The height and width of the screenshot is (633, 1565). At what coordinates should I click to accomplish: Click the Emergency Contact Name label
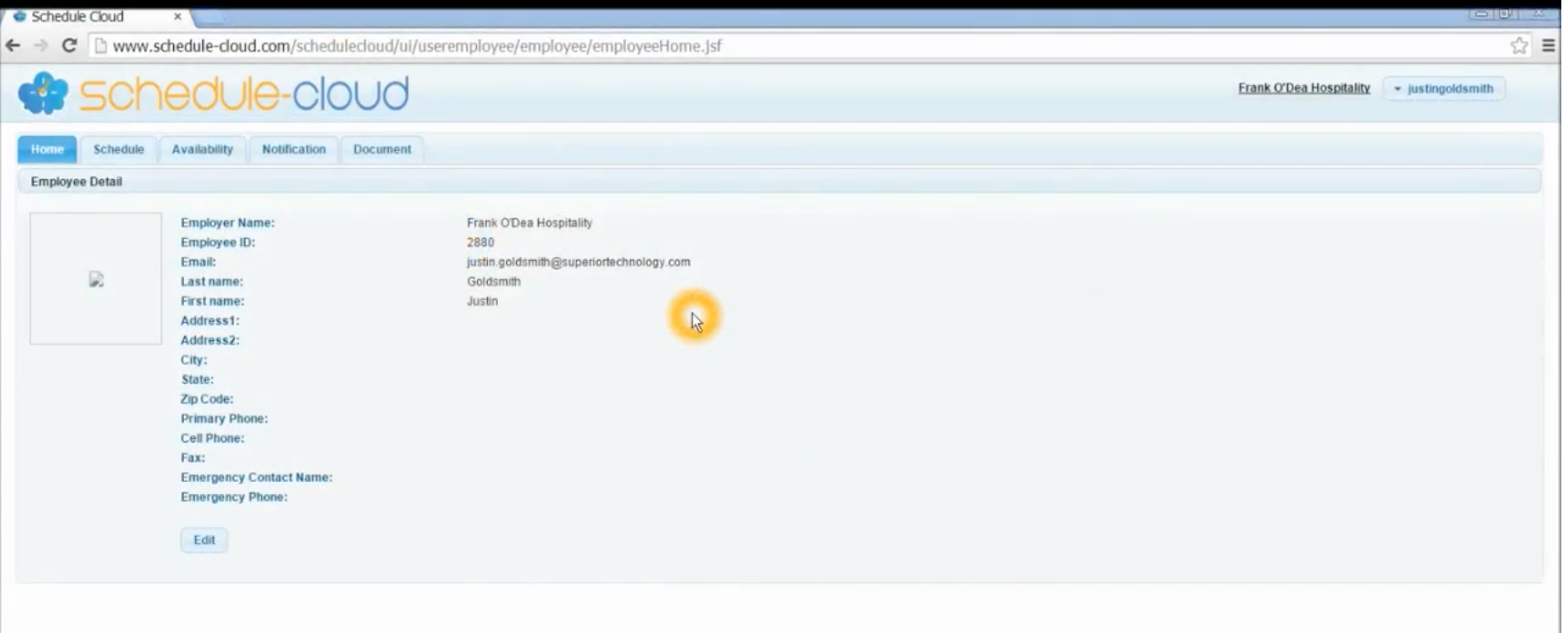[256, 477]
